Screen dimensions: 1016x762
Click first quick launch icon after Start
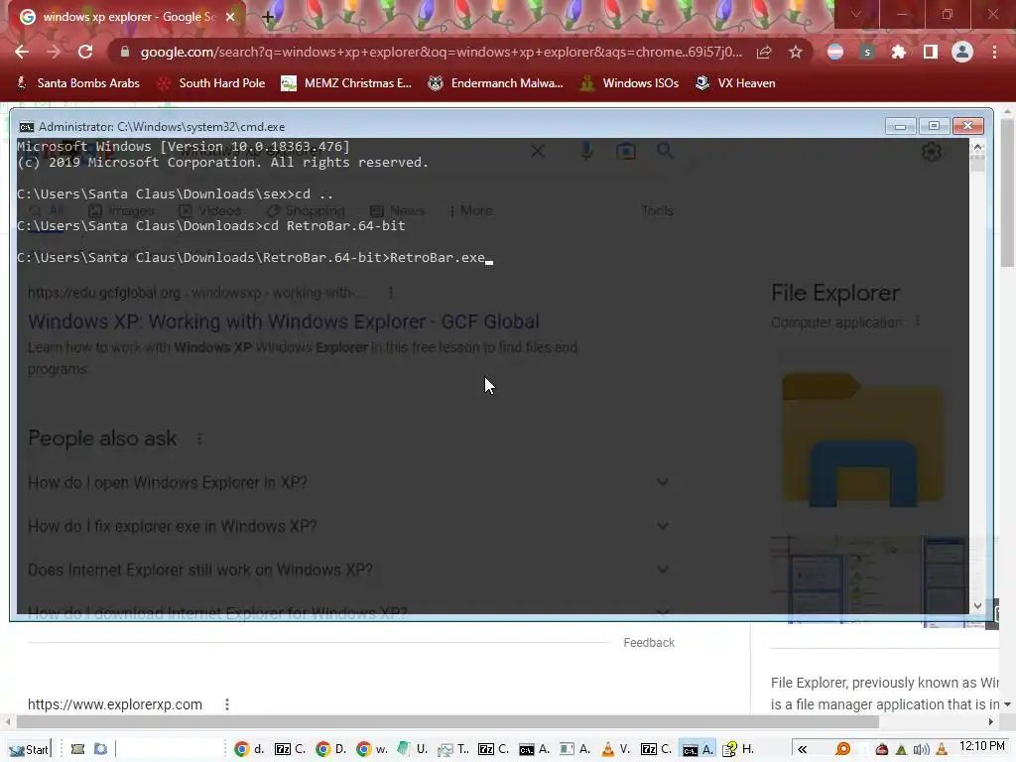[77, 749]
